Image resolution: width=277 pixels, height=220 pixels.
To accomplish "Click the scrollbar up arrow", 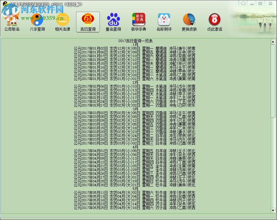I will coord(273,42).
